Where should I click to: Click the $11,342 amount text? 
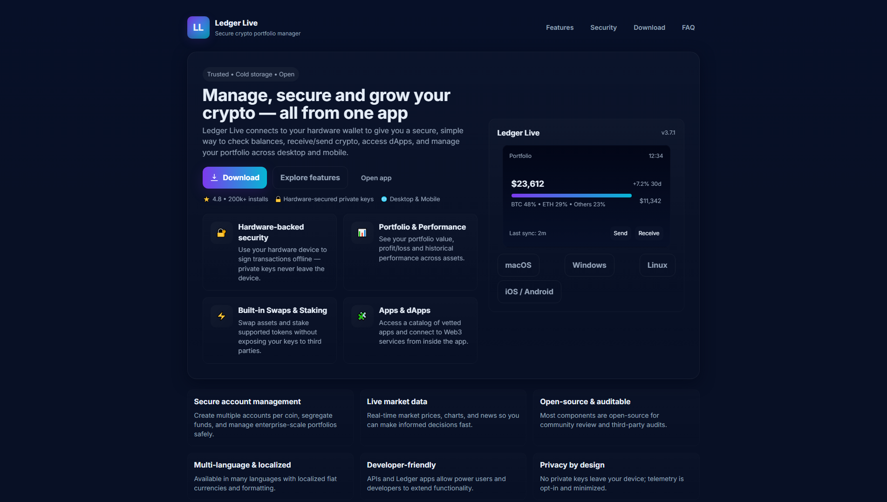(x=650, y=201)
